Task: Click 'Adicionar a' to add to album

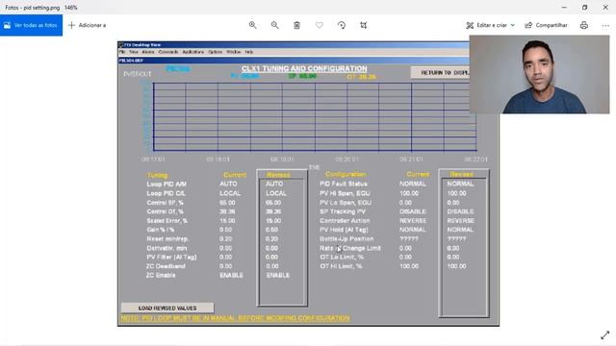Action: [88, 25]
